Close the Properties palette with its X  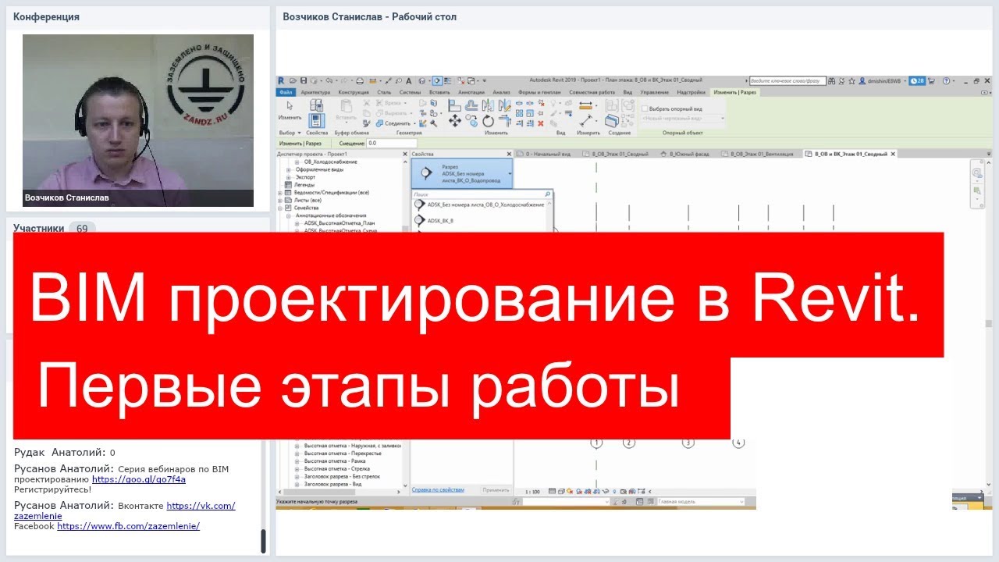coord(509,155)
